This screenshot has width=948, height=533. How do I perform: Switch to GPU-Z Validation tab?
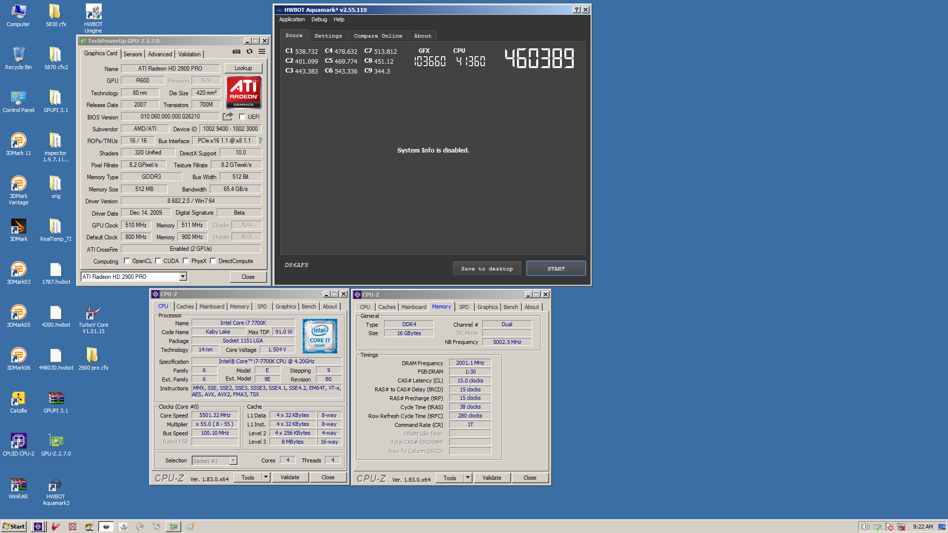(x=190, y=54)
